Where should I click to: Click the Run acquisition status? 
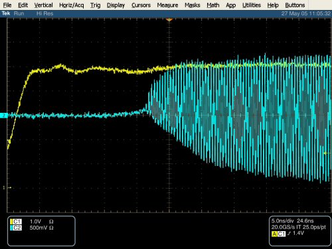tap(19, 13)
